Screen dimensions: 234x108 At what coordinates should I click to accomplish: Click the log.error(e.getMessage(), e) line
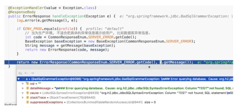point(47,20)
